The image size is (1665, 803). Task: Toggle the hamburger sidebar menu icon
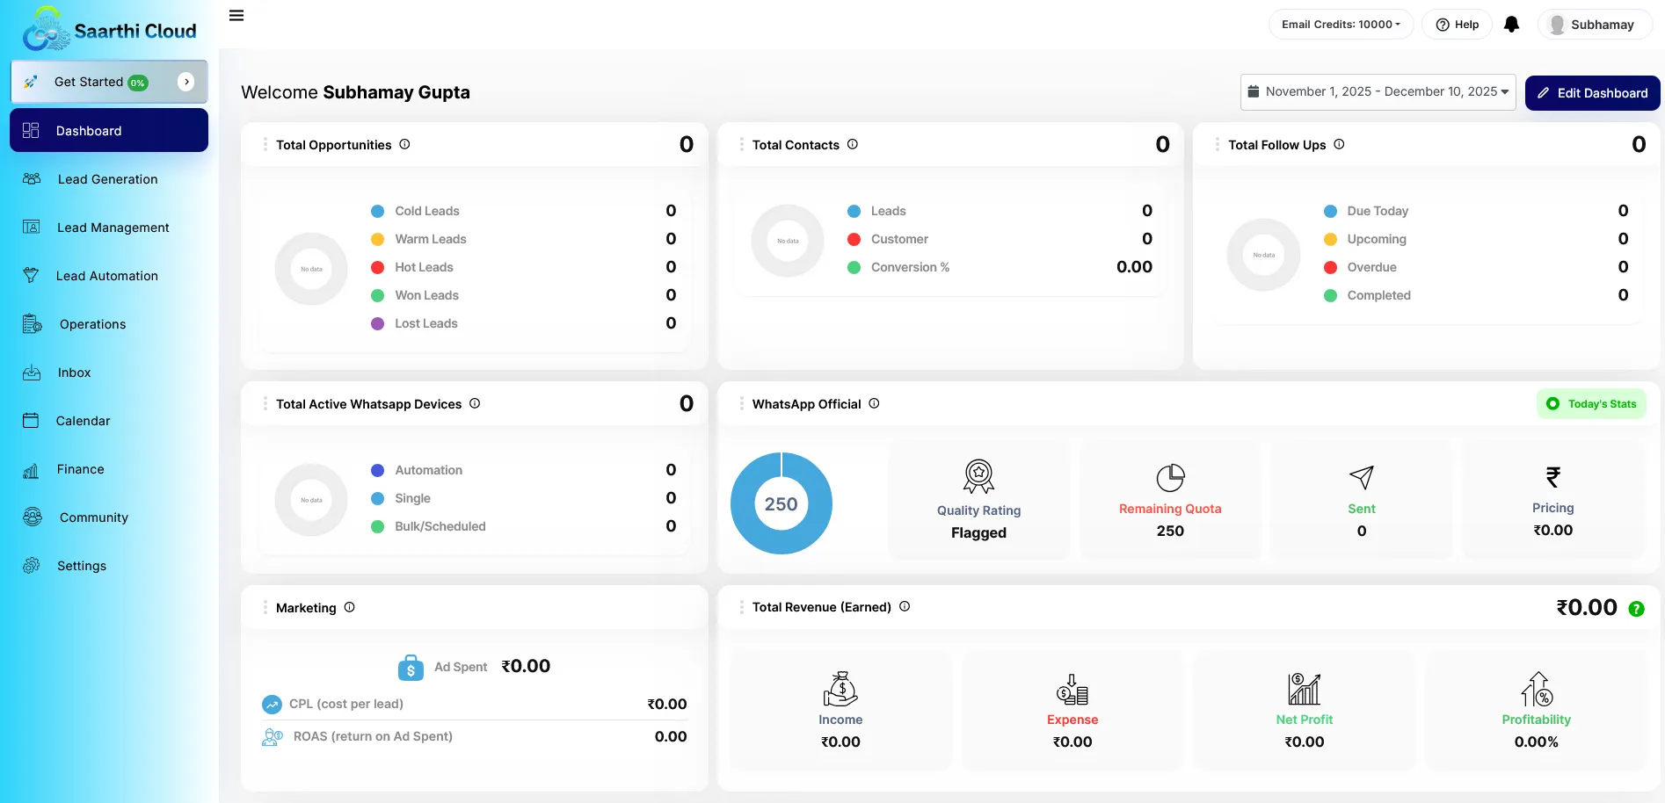(236, 16)
